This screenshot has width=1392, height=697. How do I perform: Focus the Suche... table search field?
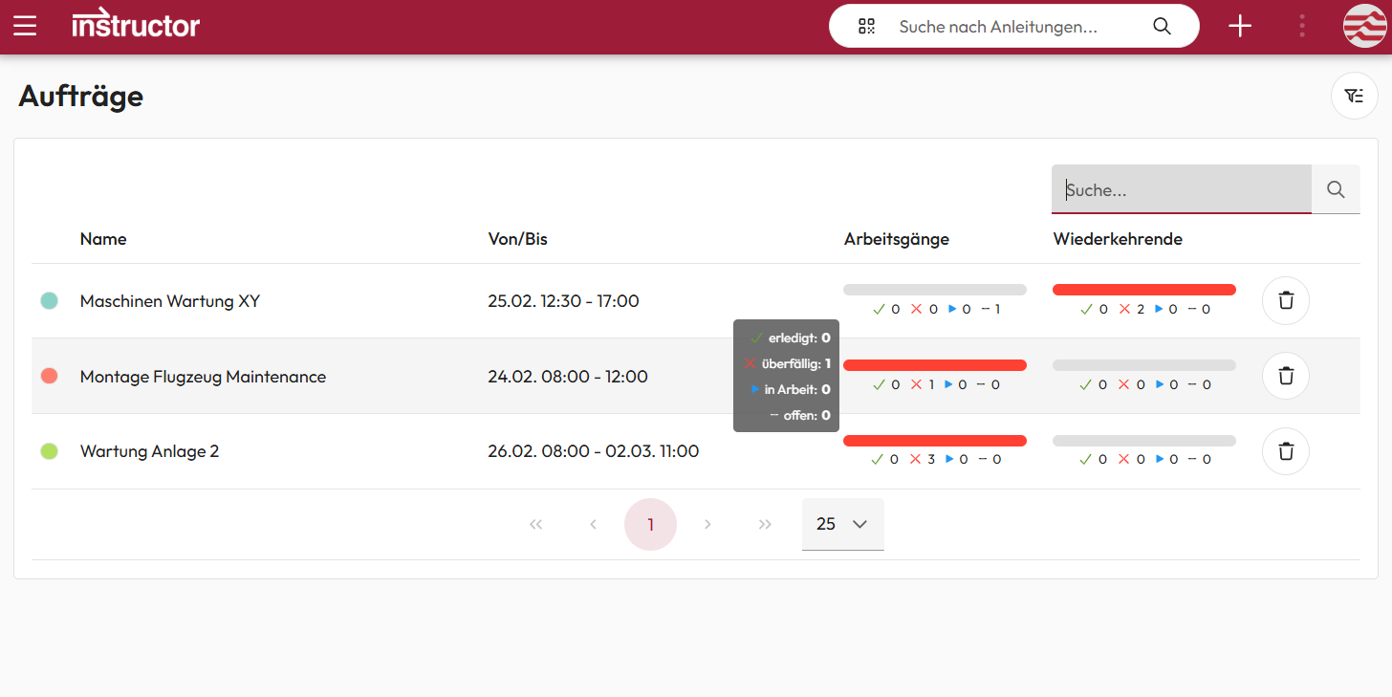coord(1181,189)
